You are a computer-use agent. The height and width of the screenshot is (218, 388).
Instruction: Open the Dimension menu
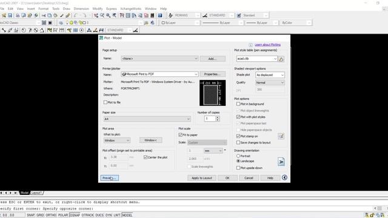pos(81,8)
